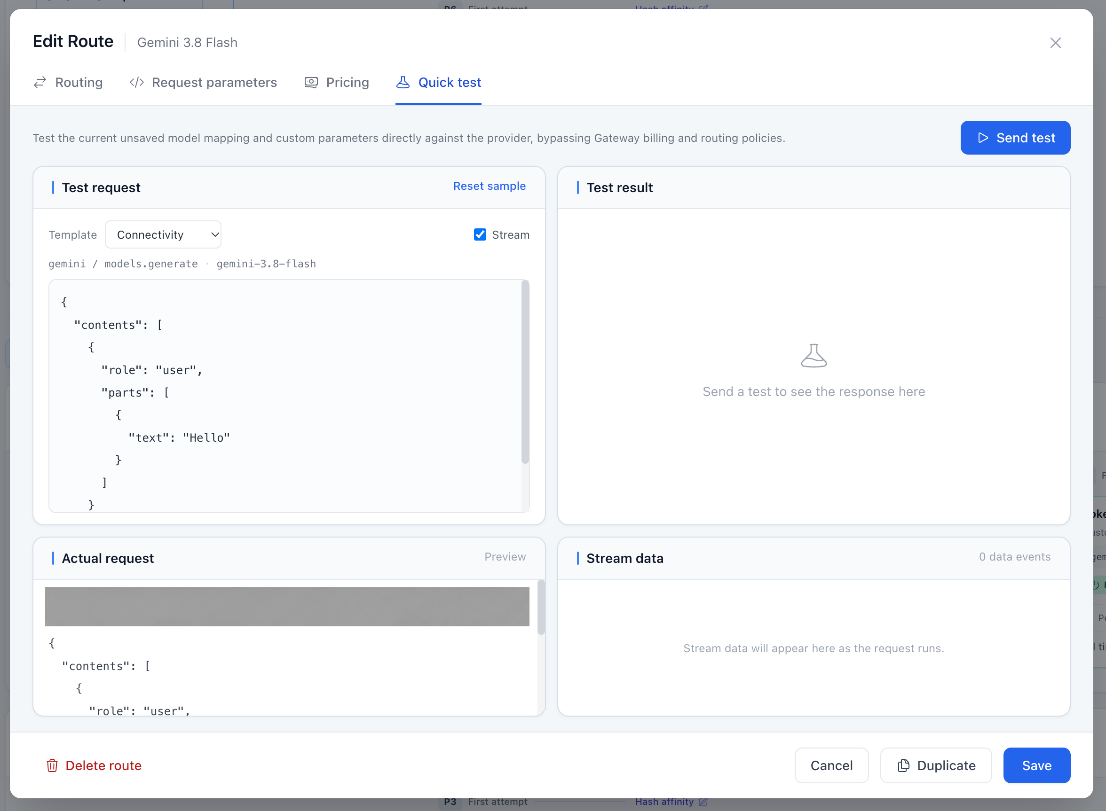This screenshot has height=811, width=1106.
Task: Uncheck the Stream checkbox
Action: tap(480, 234)
